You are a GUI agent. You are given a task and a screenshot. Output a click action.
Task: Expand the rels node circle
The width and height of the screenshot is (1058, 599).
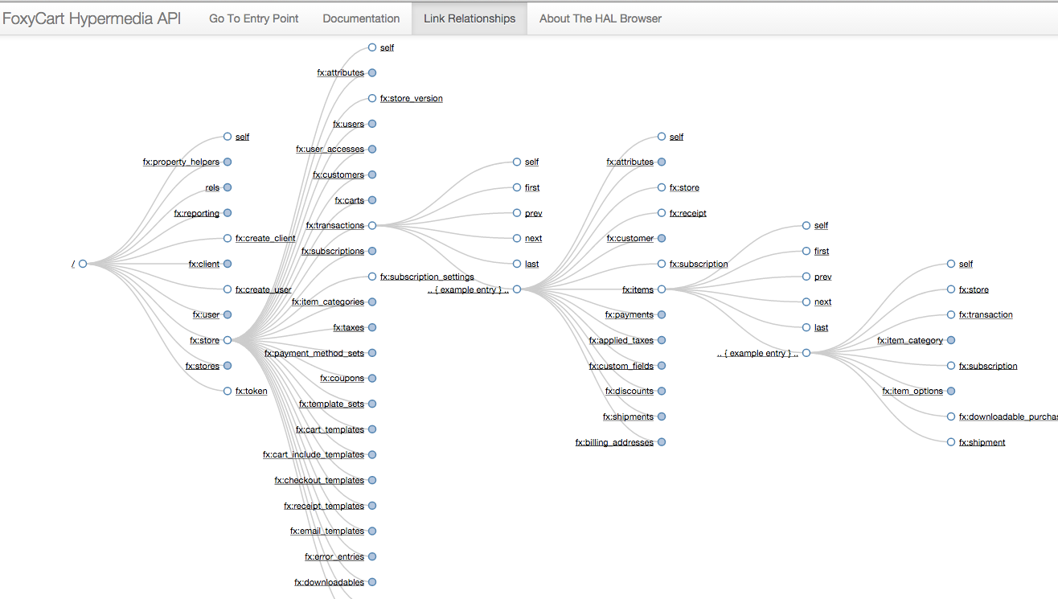click(x=228, y=187)
